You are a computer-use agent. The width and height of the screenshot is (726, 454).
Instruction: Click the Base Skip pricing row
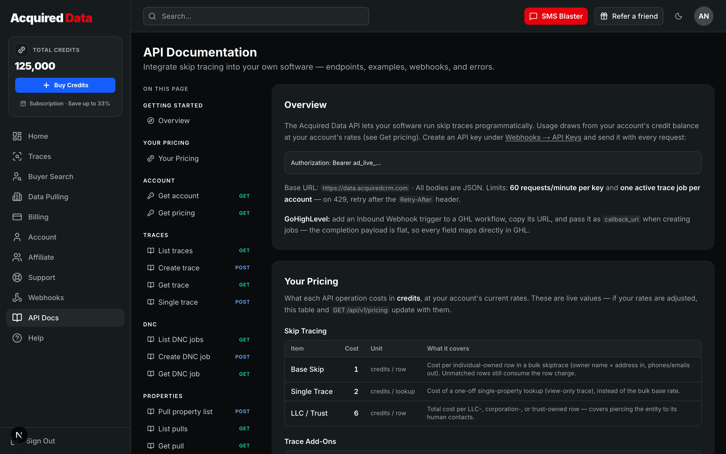(x=493, y=369)
